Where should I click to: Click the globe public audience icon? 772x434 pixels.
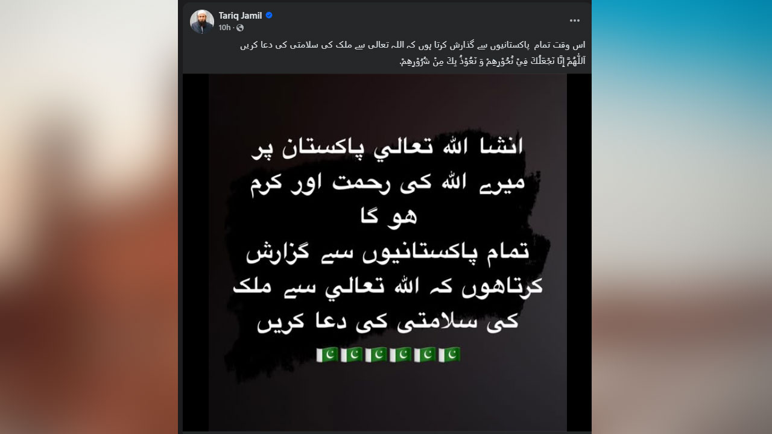[240, 28]
